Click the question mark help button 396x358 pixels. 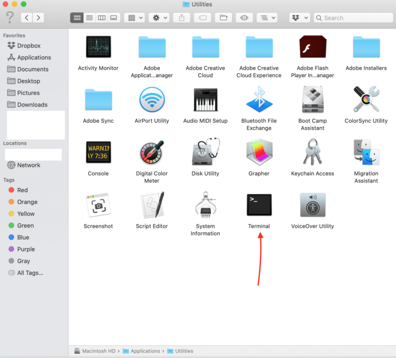coord(9,17)
